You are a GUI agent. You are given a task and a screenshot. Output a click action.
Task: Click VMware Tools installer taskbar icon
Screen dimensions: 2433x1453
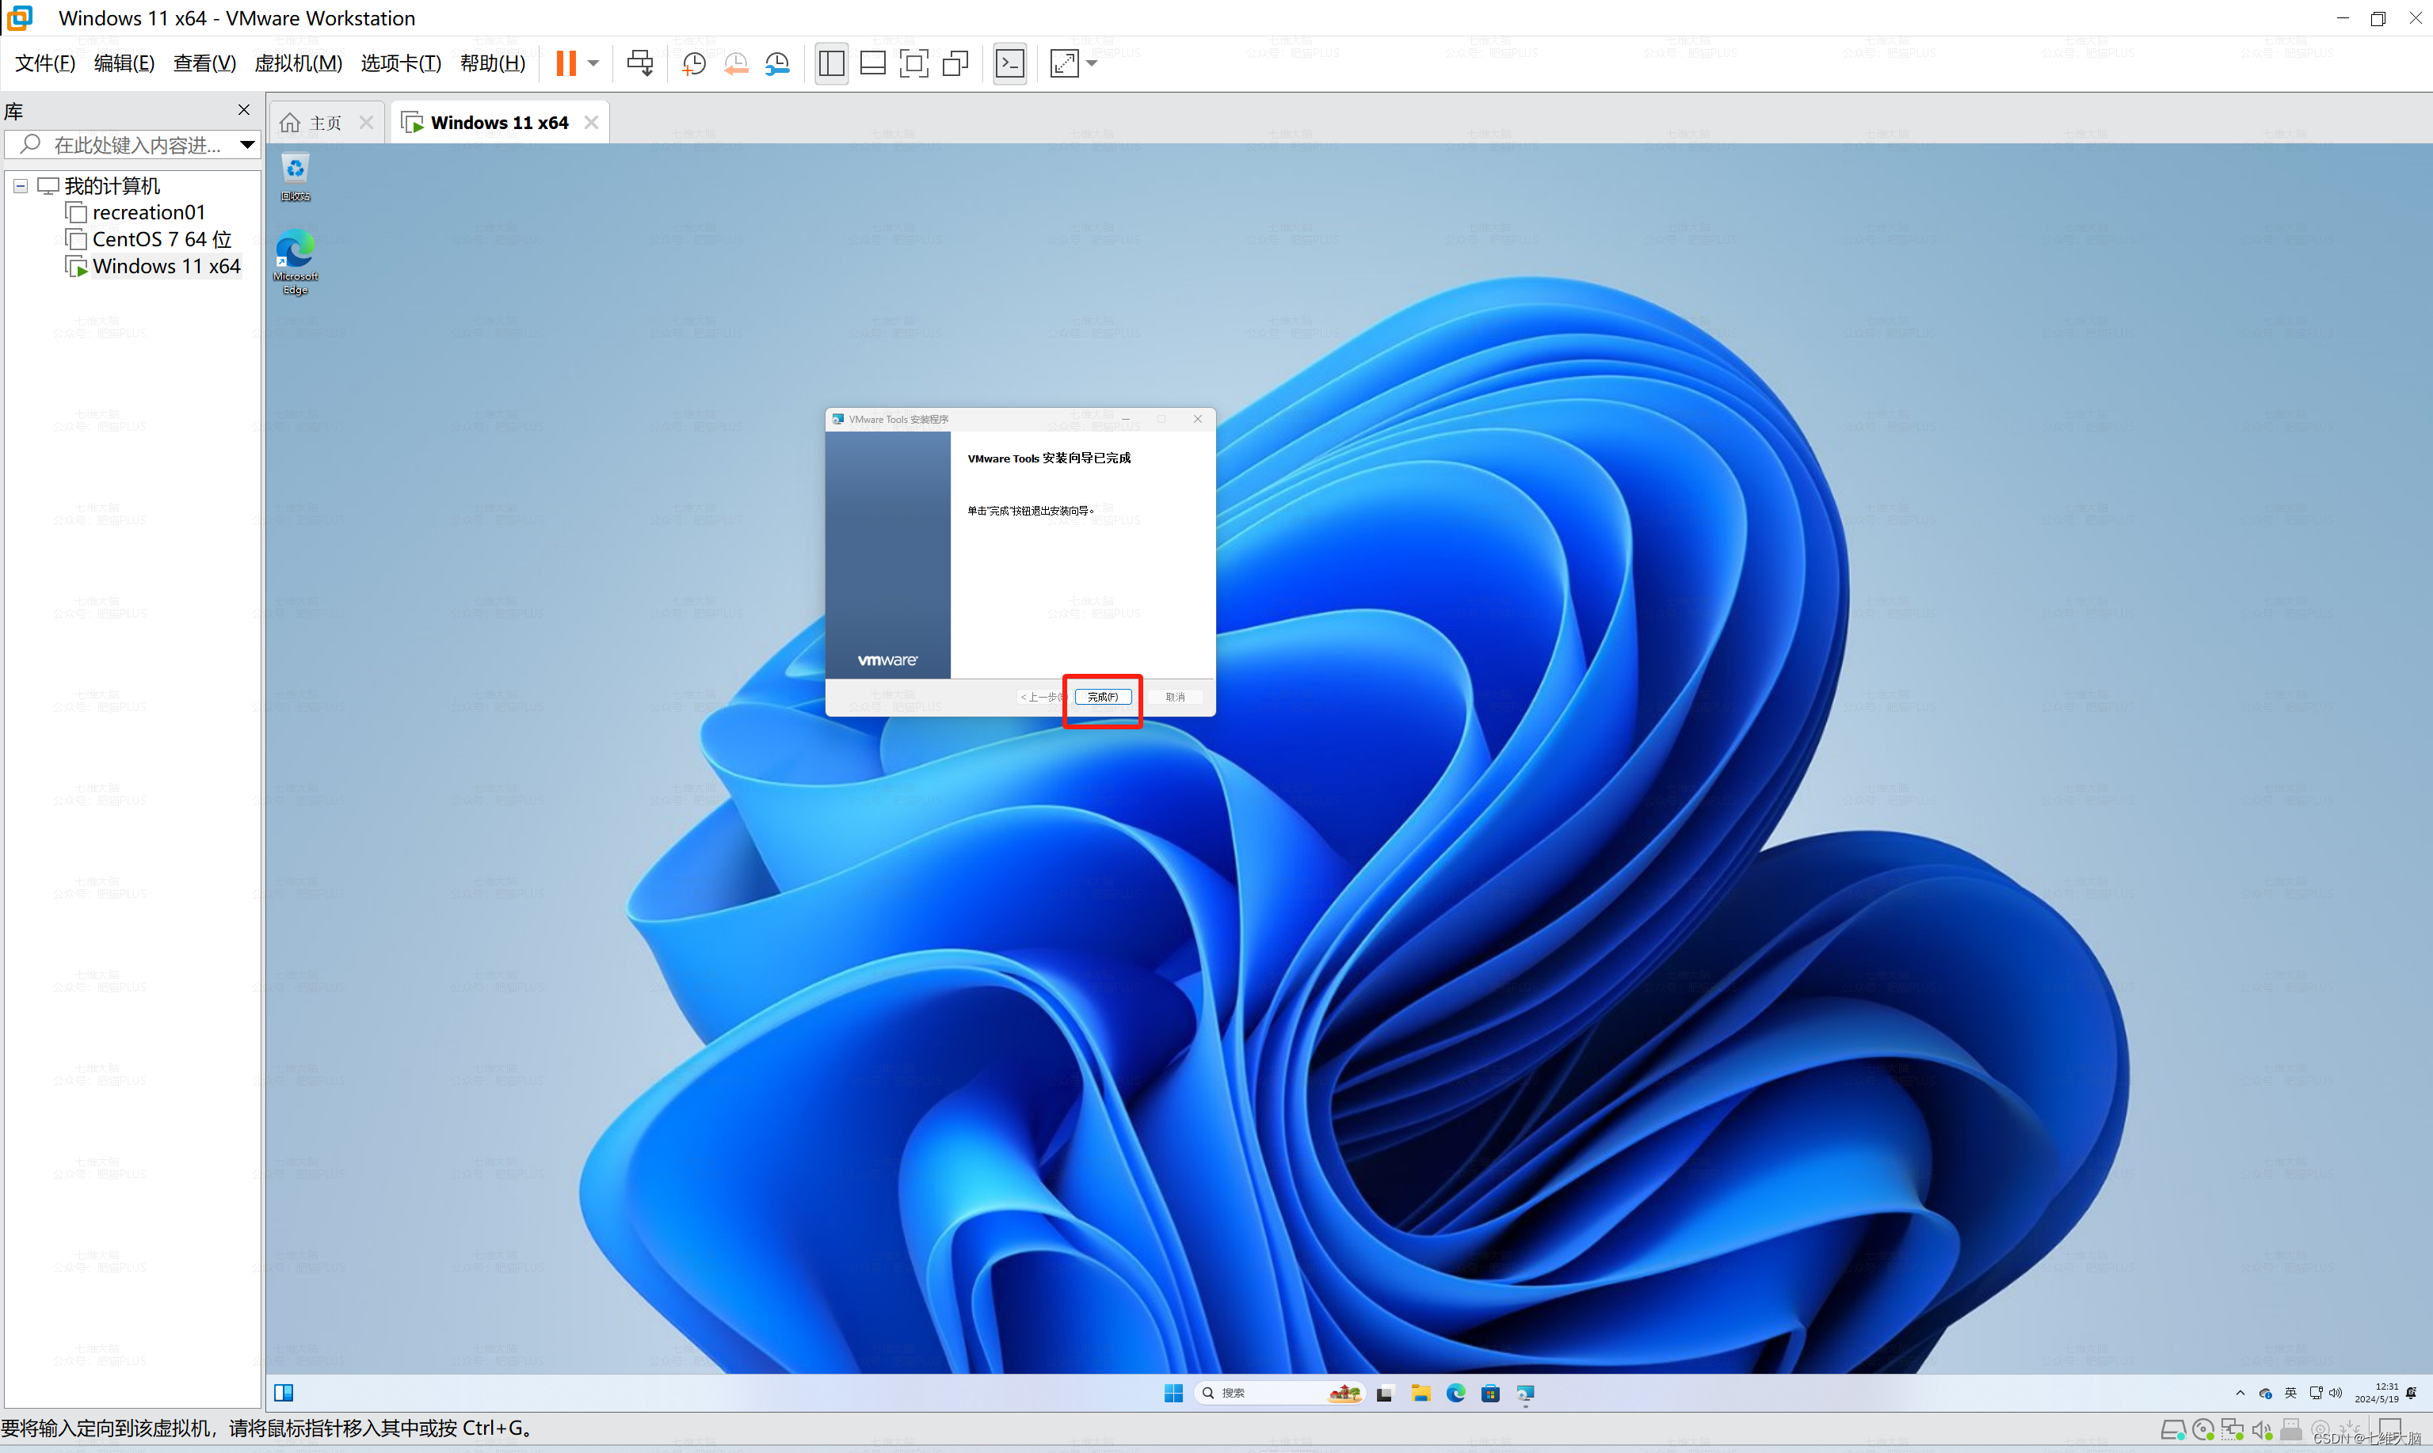click(1526, 1394)
